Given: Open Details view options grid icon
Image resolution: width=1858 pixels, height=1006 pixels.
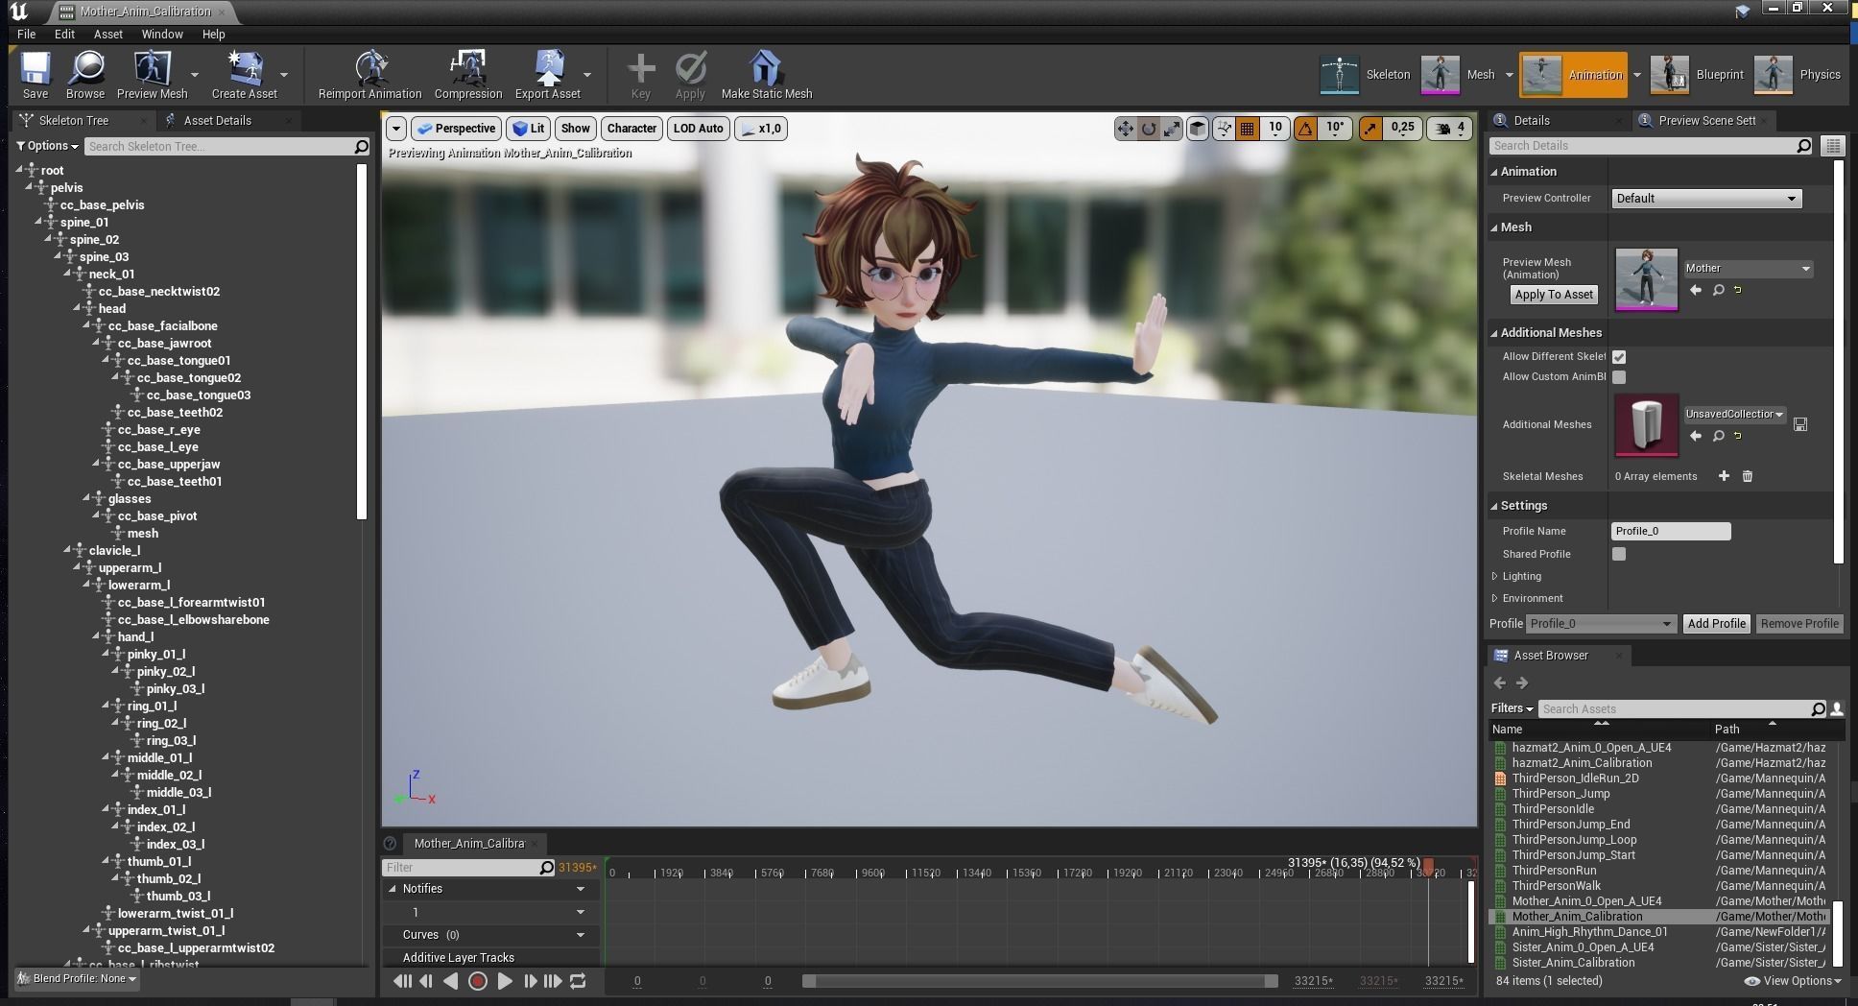Looking at the screenshot, I should [1833, 146].
